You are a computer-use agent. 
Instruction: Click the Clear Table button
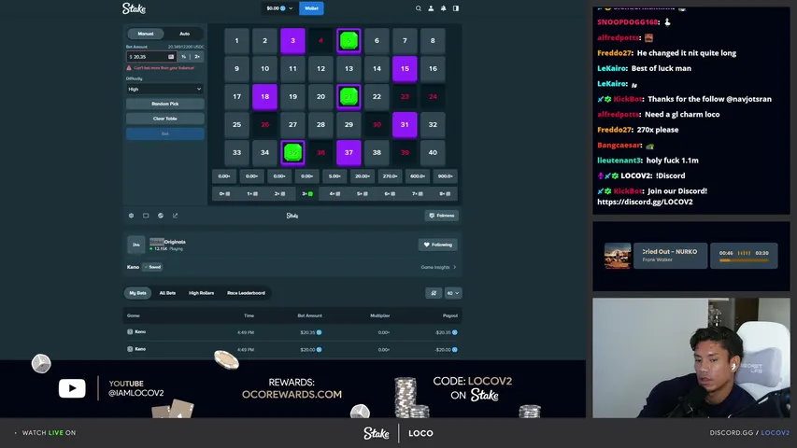[x=164, y=119]
